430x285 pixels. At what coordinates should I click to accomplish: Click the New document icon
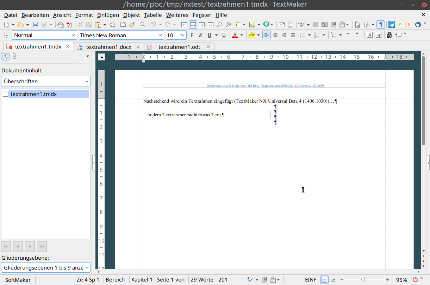click(6, 25)
